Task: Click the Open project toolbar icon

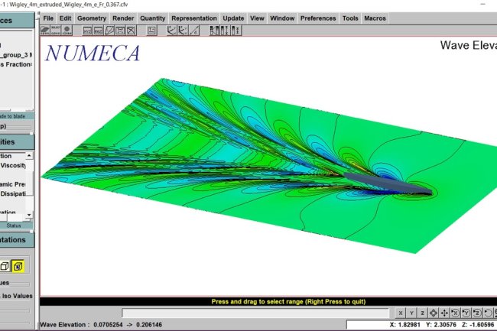Action: point(45,31)
